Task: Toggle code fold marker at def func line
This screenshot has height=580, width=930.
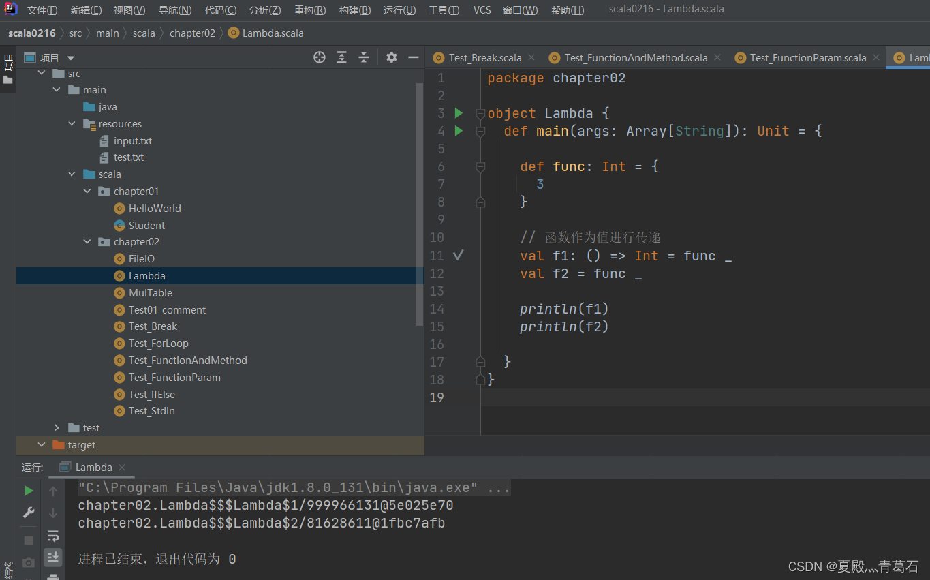Action: pos(480,166)
